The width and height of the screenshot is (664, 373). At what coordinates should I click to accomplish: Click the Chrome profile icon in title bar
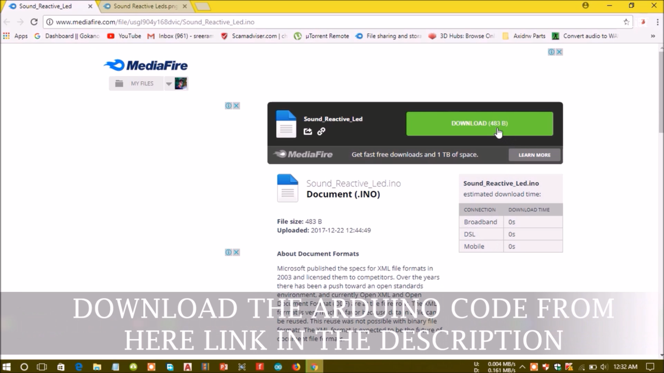[586, 6]
